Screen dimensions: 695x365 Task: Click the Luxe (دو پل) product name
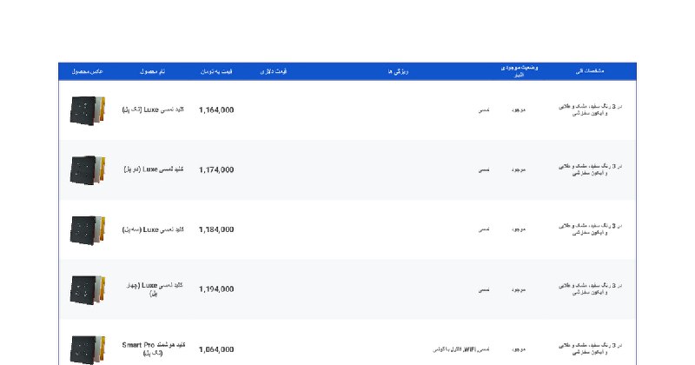point(153,169)
